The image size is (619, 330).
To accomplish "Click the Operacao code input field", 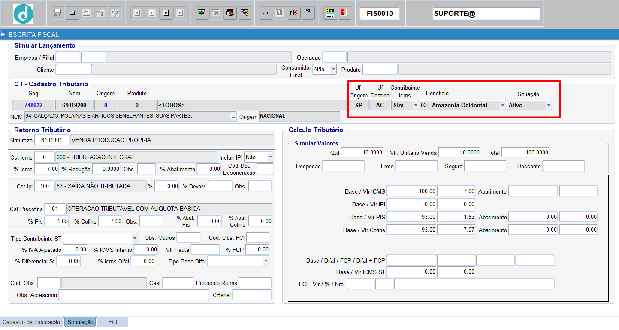I will [x=335, y=58].
